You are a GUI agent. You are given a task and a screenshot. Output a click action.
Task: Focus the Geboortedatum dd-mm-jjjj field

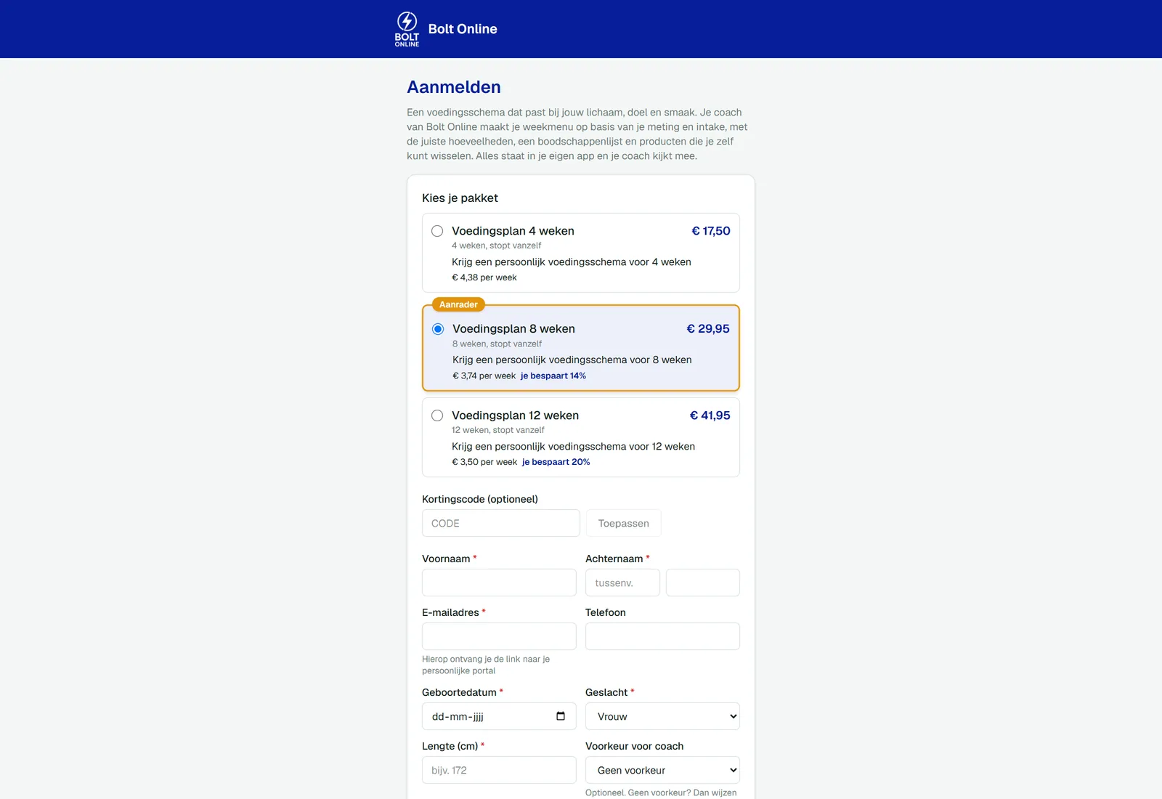pyautogui.click(x=499, y=716)
